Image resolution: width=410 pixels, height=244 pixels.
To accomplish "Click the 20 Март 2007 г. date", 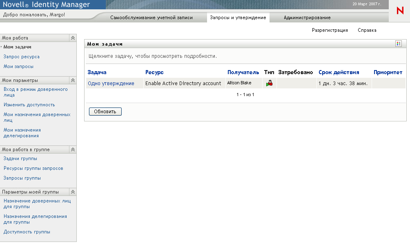I will pyautogui.click(x=367, y=4).
